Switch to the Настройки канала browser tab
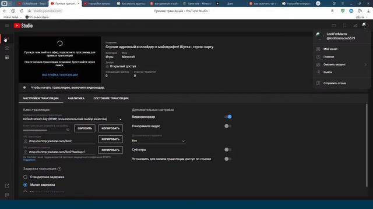 pos(97,3)
